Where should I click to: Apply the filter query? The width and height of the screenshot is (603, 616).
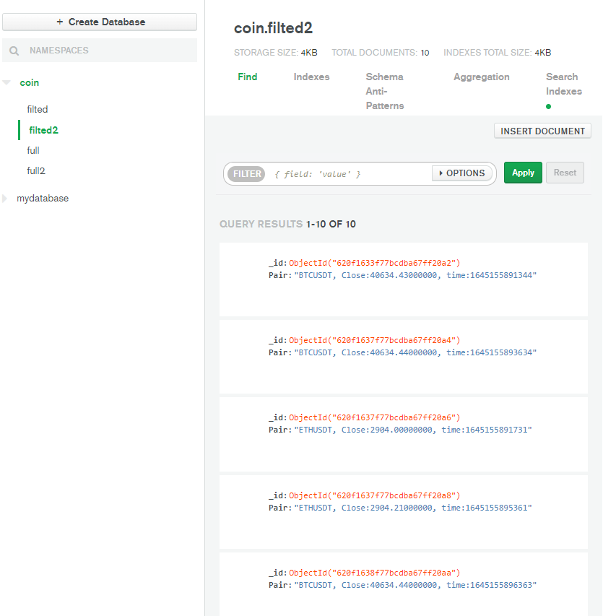(523, 173)
